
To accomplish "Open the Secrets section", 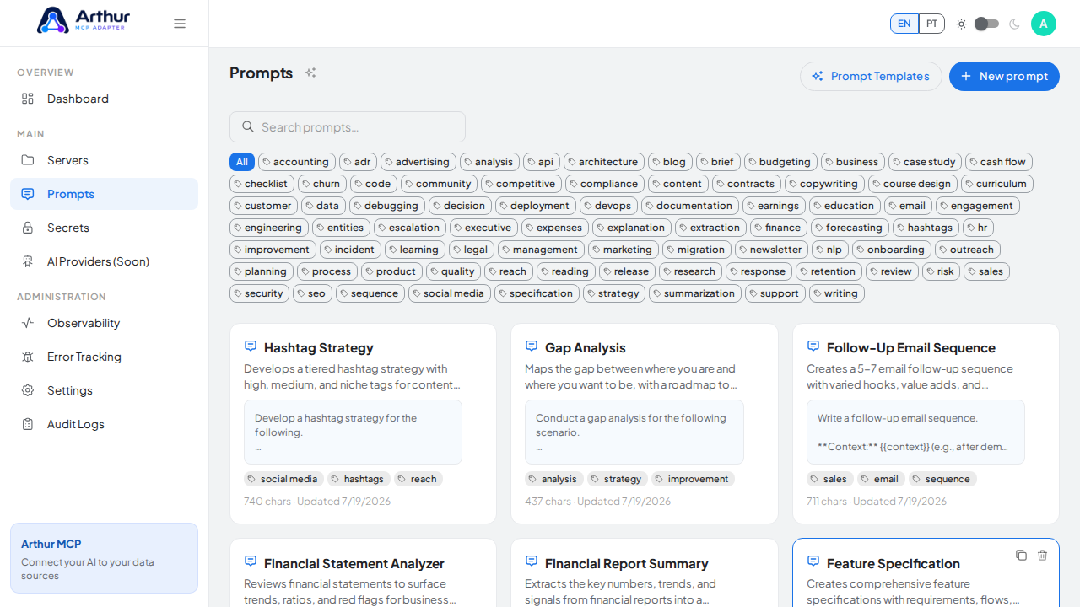I will 104,228.
